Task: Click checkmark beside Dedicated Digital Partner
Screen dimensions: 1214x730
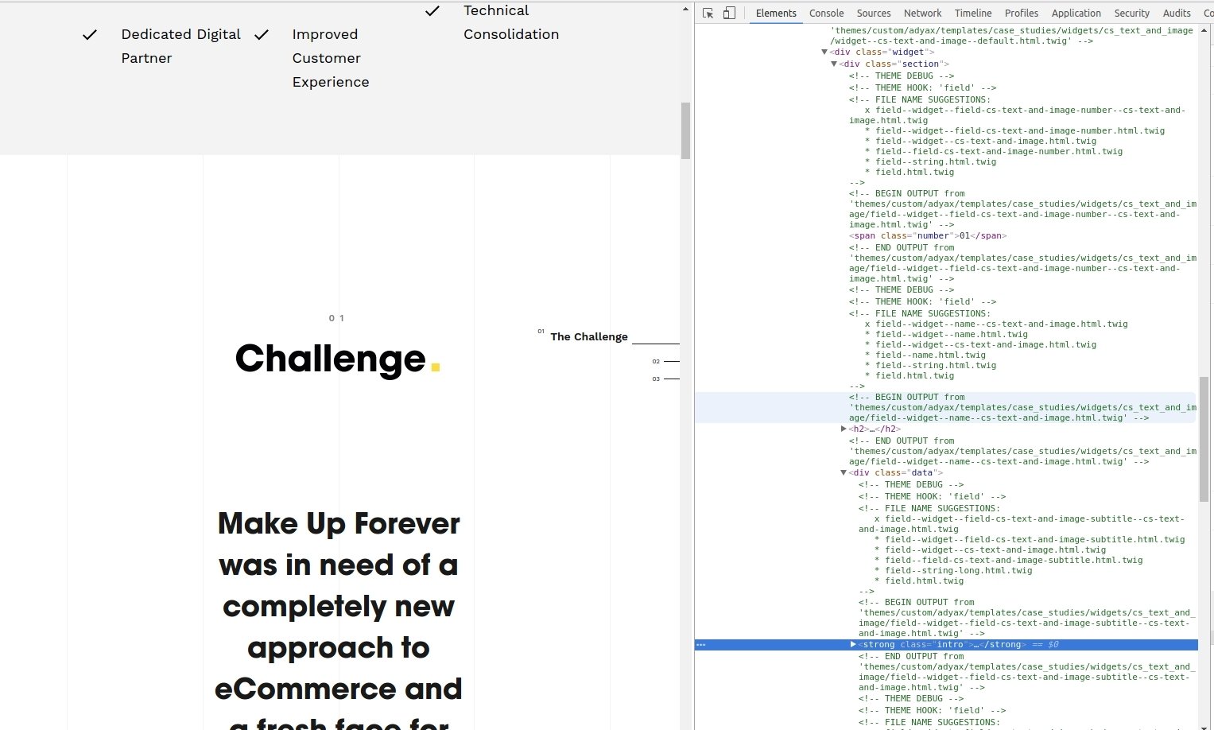Action: [x=90, y=34]
